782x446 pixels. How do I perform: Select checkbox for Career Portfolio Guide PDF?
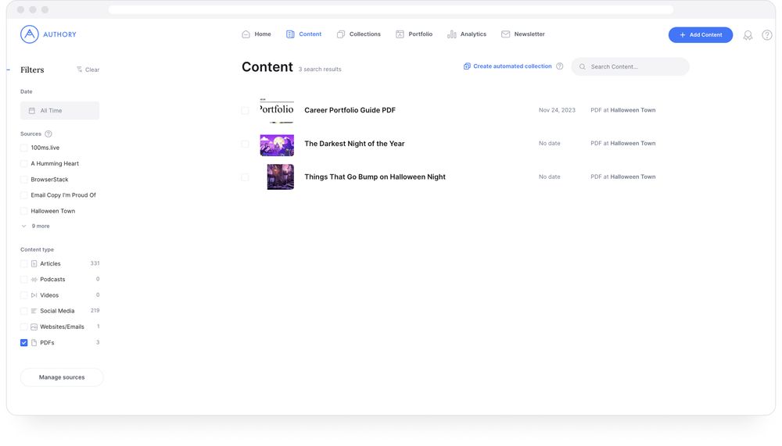click(245, 111)
